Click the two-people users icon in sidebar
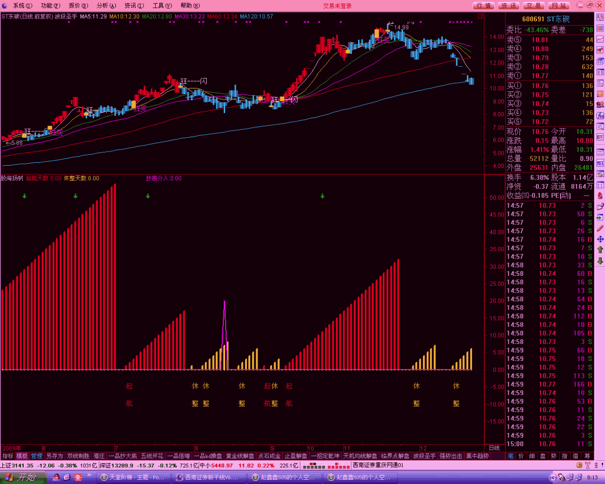The height and width of the screenshot is (484, 605). tap(600, 105)
